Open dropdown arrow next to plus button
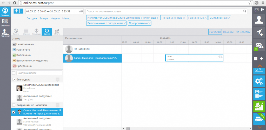Image resolution: width=266 pixels, height=130 pixels. [22, 11]
